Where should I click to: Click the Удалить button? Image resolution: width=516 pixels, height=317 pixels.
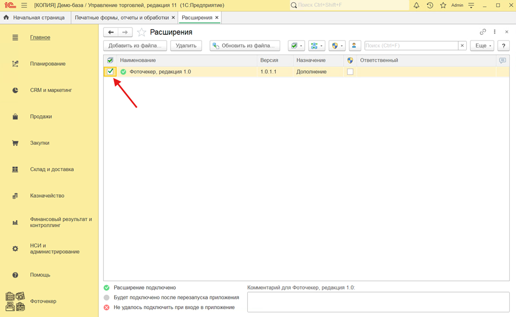(186, 46)
